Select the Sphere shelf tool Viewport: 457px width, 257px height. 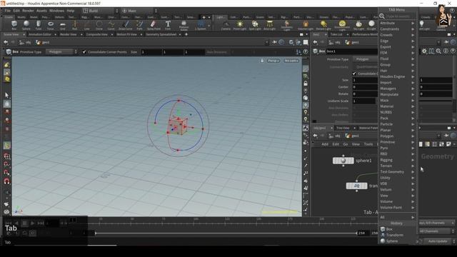[x=26, y=25]
